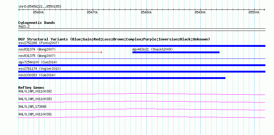The image size is (274, 135).
Task: Click the chr8:85456221..85501953 coordinate label
Action: [40, 7]
